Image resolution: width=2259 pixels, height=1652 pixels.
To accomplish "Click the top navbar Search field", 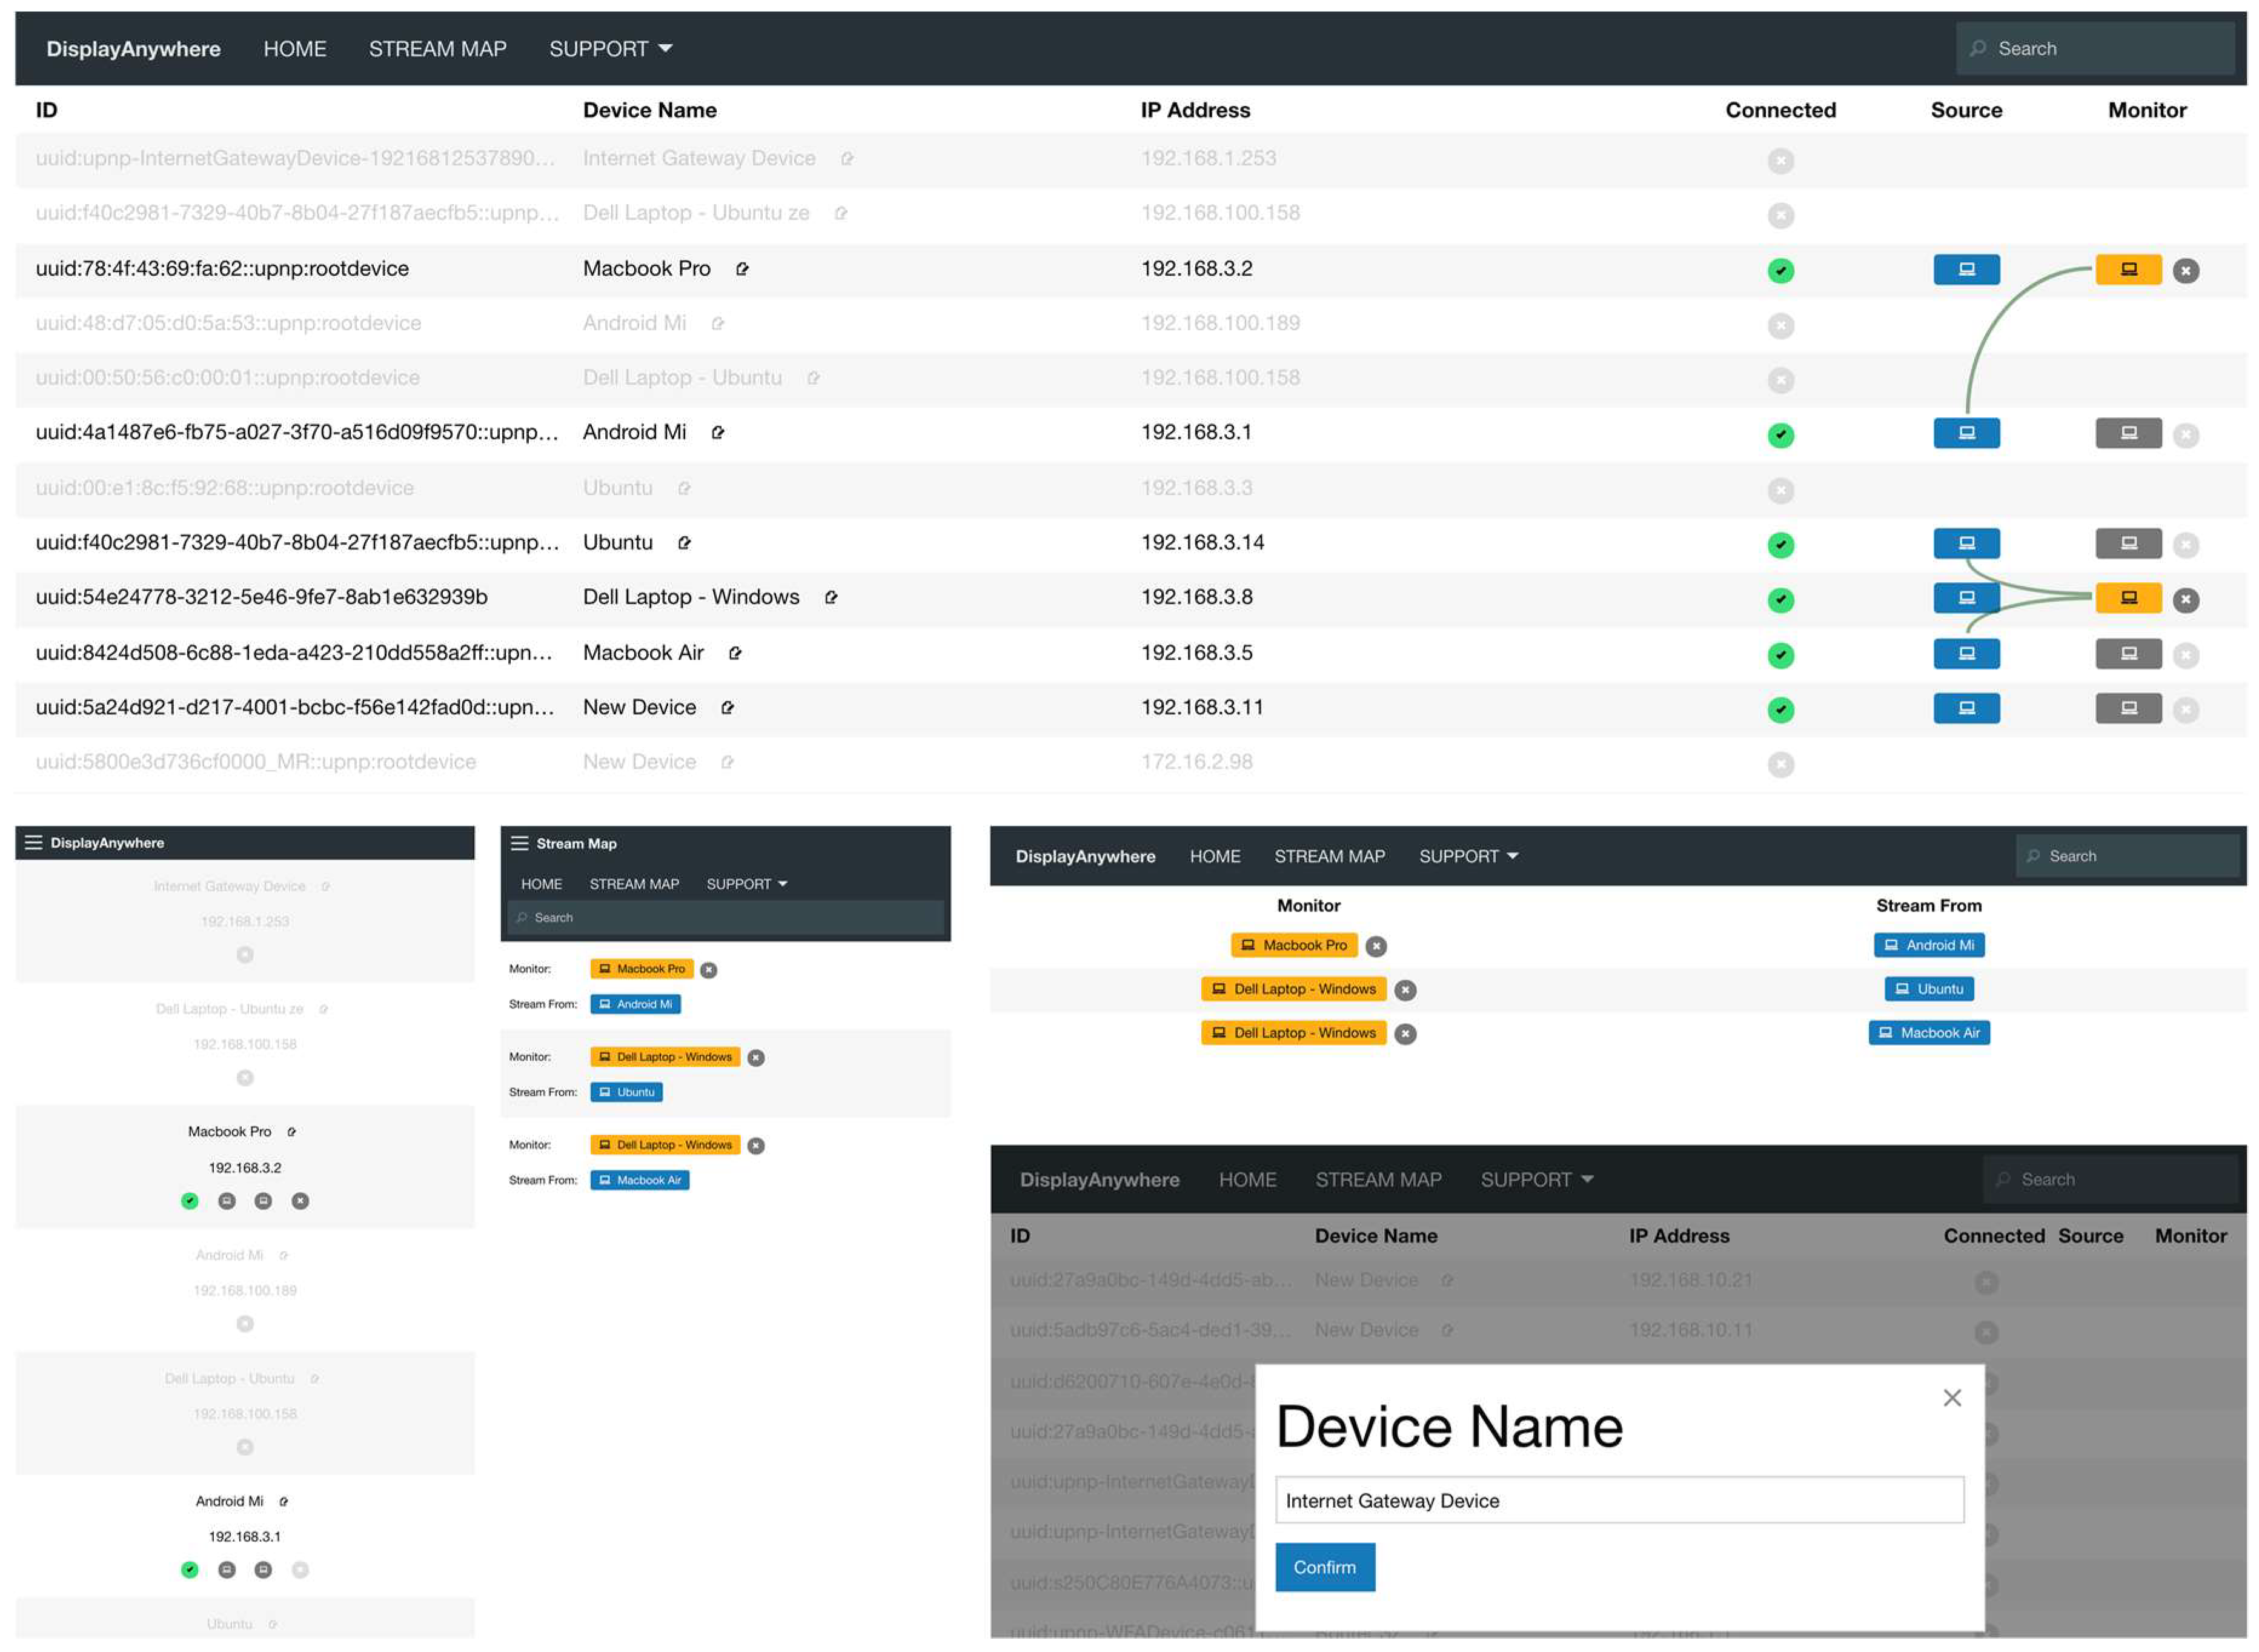I will point(2094,48).
